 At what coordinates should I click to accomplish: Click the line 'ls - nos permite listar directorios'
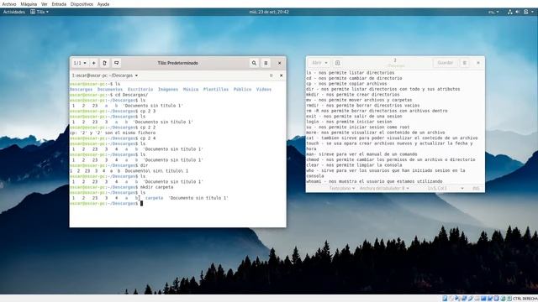tap(350, 73)
